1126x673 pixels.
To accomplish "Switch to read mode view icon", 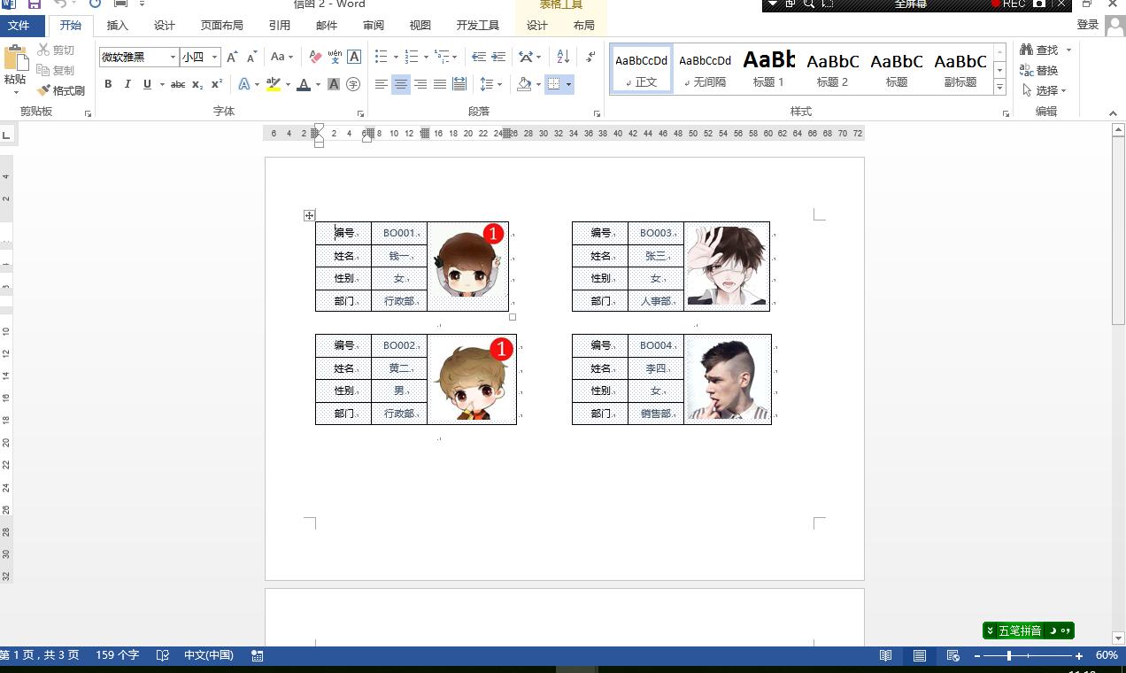I will [x=885, y=655].
